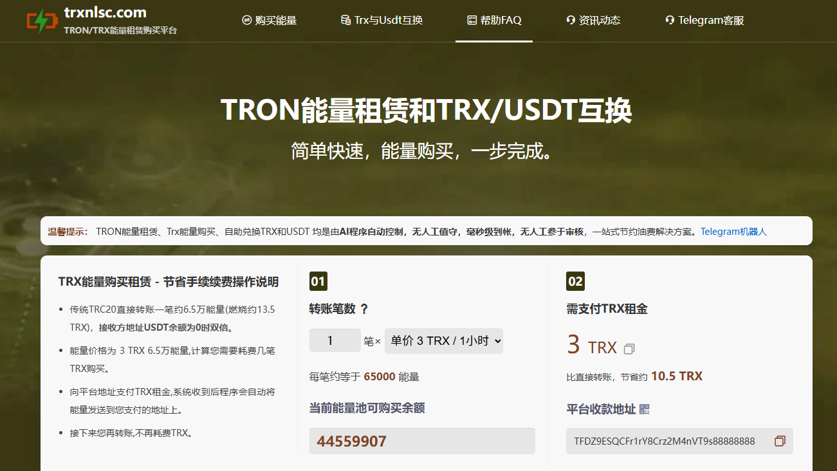Open the Trx与Usdt互换 menu item
Image resolution: width=837 pixels, height=471 pixels.
click(x=382, y=20)
